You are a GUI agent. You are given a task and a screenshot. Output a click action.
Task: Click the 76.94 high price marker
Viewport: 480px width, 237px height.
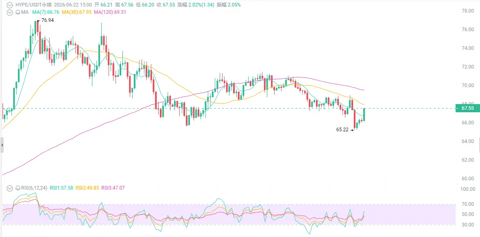coord(46,20)
